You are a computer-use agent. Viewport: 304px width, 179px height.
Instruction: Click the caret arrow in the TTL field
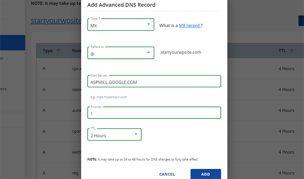(x=136, y=134)
